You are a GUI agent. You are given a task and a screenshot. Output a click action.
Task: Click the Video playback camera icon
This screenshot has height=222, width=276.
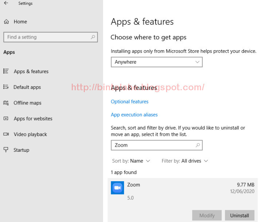pos(6,134)
